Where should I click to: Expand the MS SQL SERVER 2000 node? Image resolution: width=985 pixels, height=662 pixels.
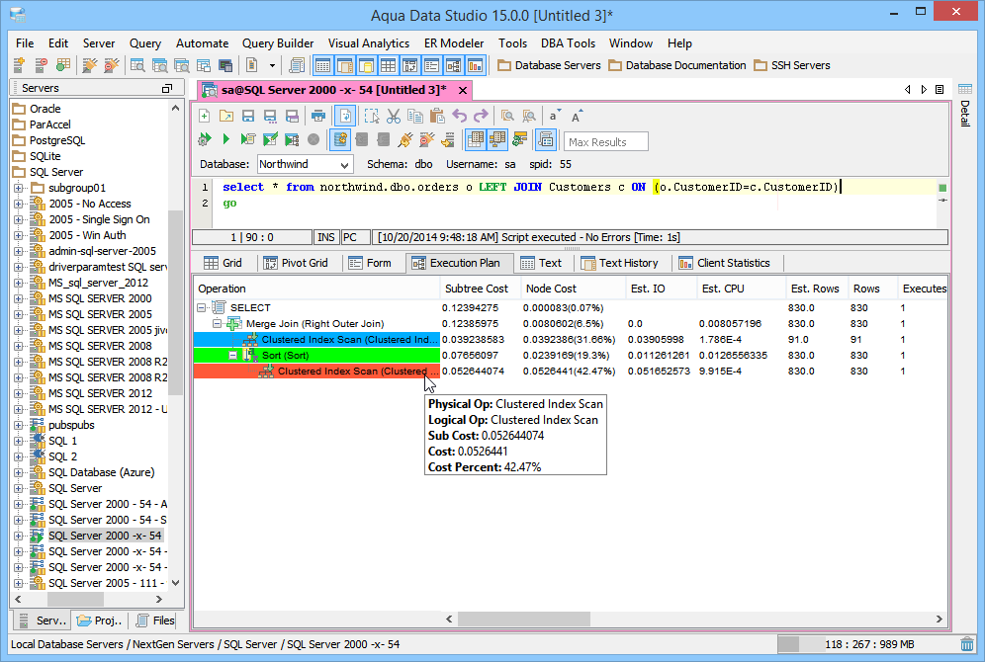[18, 298]
